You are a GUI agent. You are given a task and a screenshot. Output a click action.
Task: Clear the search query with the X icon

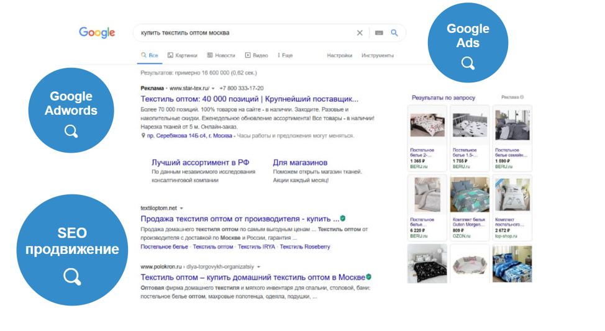[x=360, y=33]
